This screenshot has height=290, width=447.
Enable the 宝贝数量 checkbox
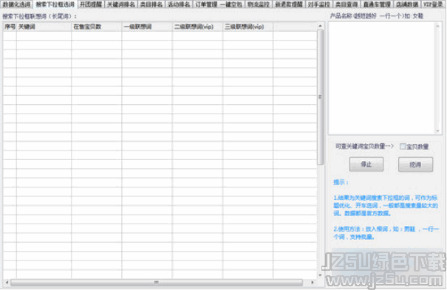[403, 146]
